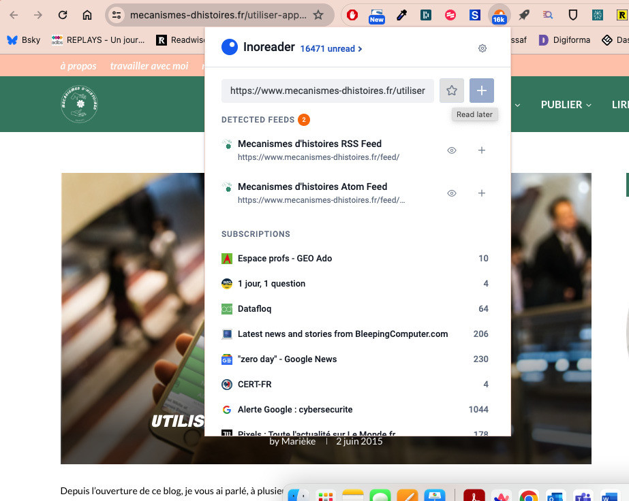Image resolution: width=629 pixels, height=501 pixels.
Task: Subscribe to the RSS Feed with plus
Action: click(x=481, y=150)
